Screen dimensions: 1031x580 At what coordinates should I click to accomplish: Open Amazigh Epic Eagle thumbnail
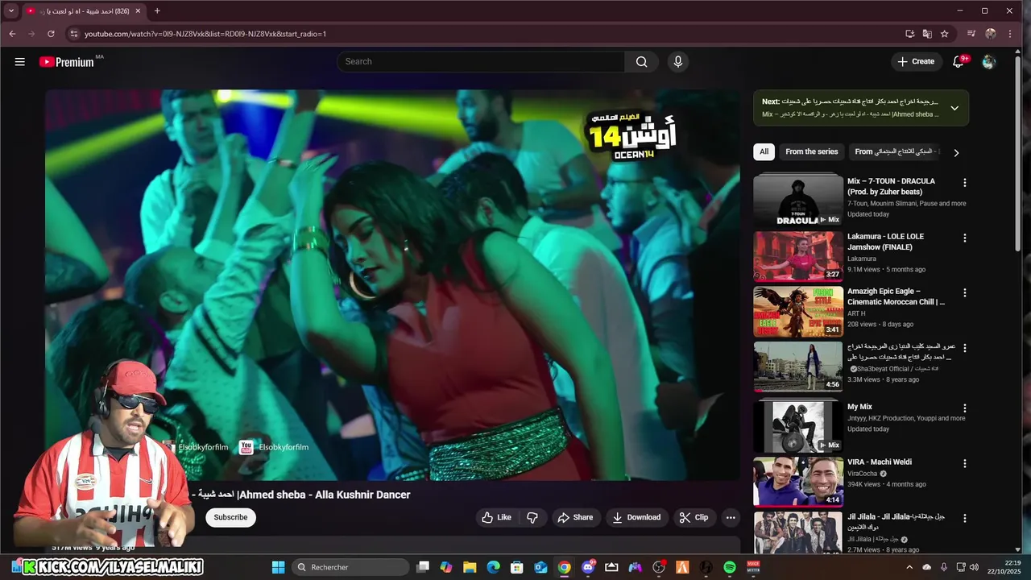click(798, 312)
